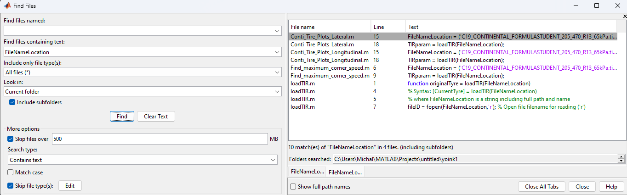Expand the Find files containing text dropdown

tap(277, 52)
